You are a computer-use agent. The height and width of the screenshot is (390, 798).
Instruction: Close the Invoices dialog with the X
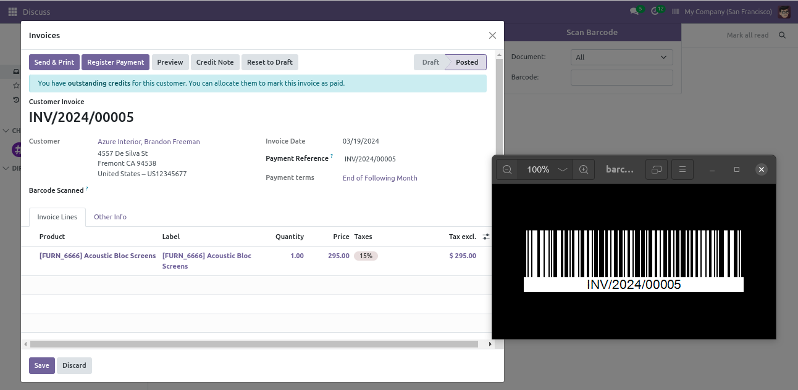click(x=492, y=36)
